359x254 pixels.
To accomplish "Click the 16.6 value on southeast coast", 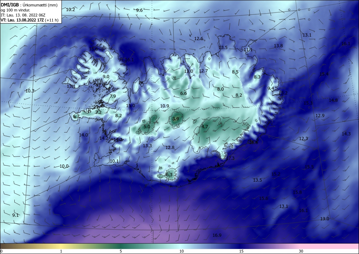I will tap(253, 142).
